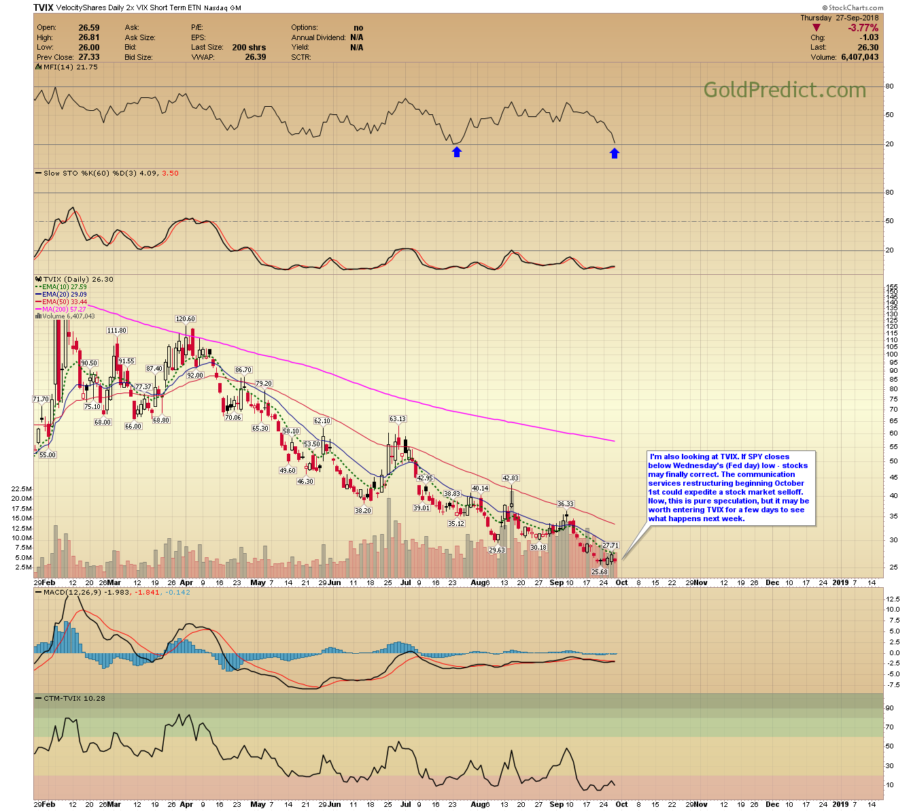Image resolution: width=911 pixels, height=811 pixels.
Task: Click the 42.83 price peak label
Action: (x=511, y=478)
